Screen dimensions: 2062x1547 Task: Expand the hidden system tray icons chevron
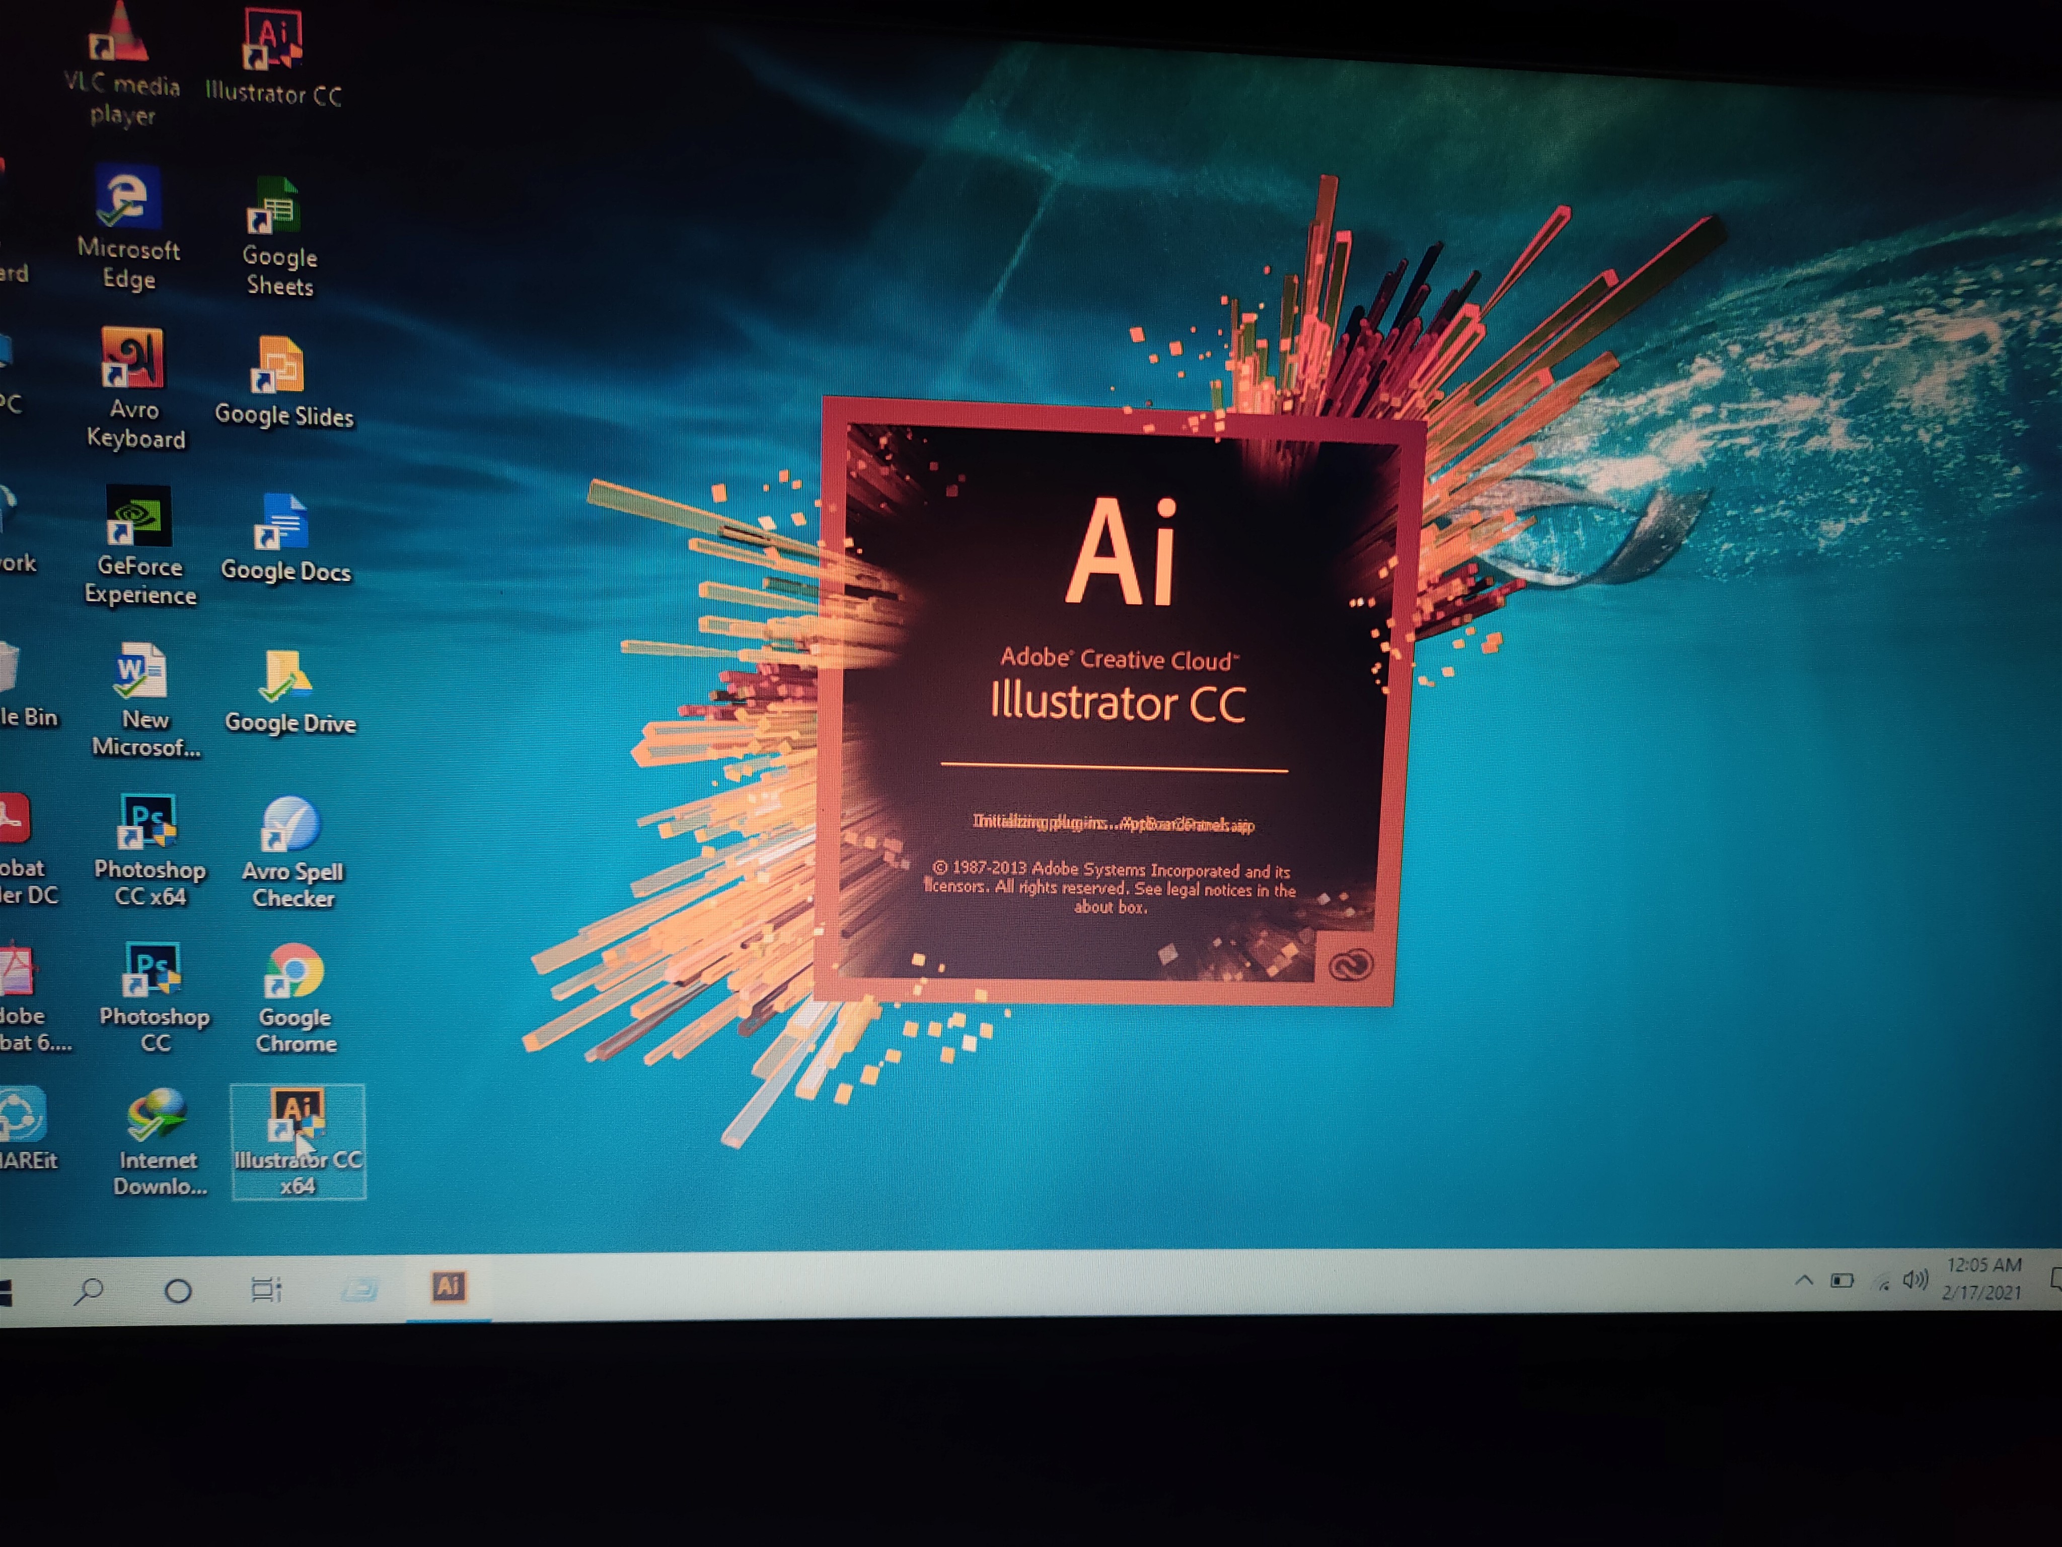click(x=1804, y=1280)
